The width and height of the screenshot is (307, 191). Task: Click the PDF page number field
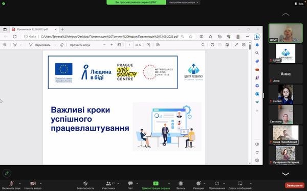[x=129, y=45]
